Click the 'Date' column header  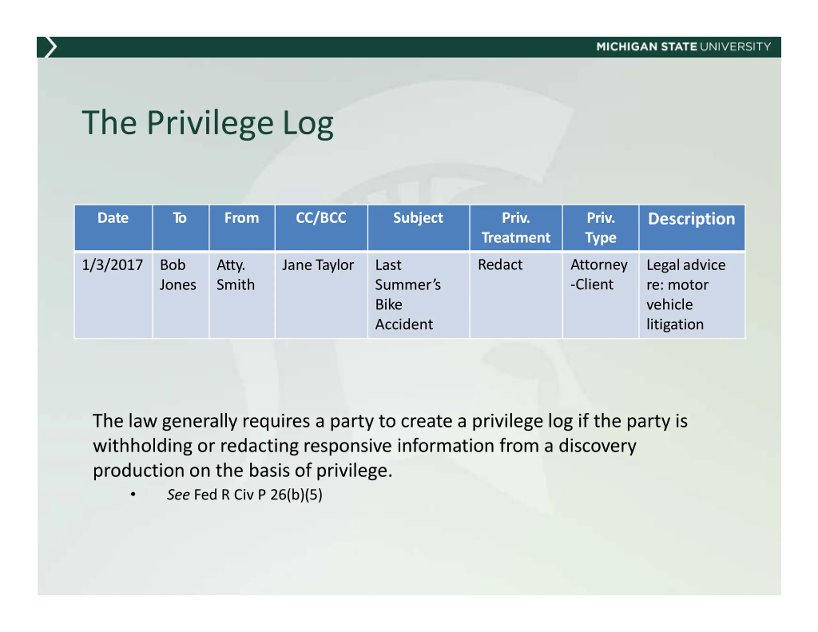(x=113, y=227)
